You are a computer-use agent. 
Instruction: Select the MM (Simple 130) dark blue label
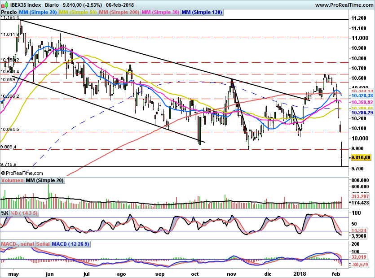point(202,13)
